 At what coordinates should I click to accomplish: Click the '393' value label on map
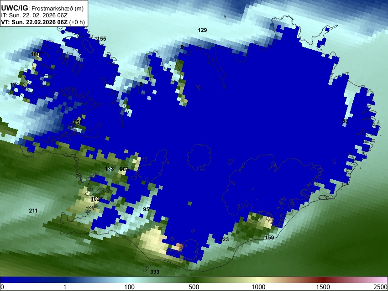coord(155,272)
